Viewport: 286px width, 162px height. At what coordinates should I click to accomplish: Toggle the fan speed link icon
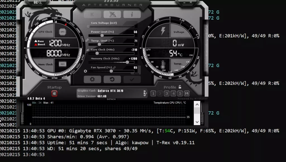(x=114, y=67)
